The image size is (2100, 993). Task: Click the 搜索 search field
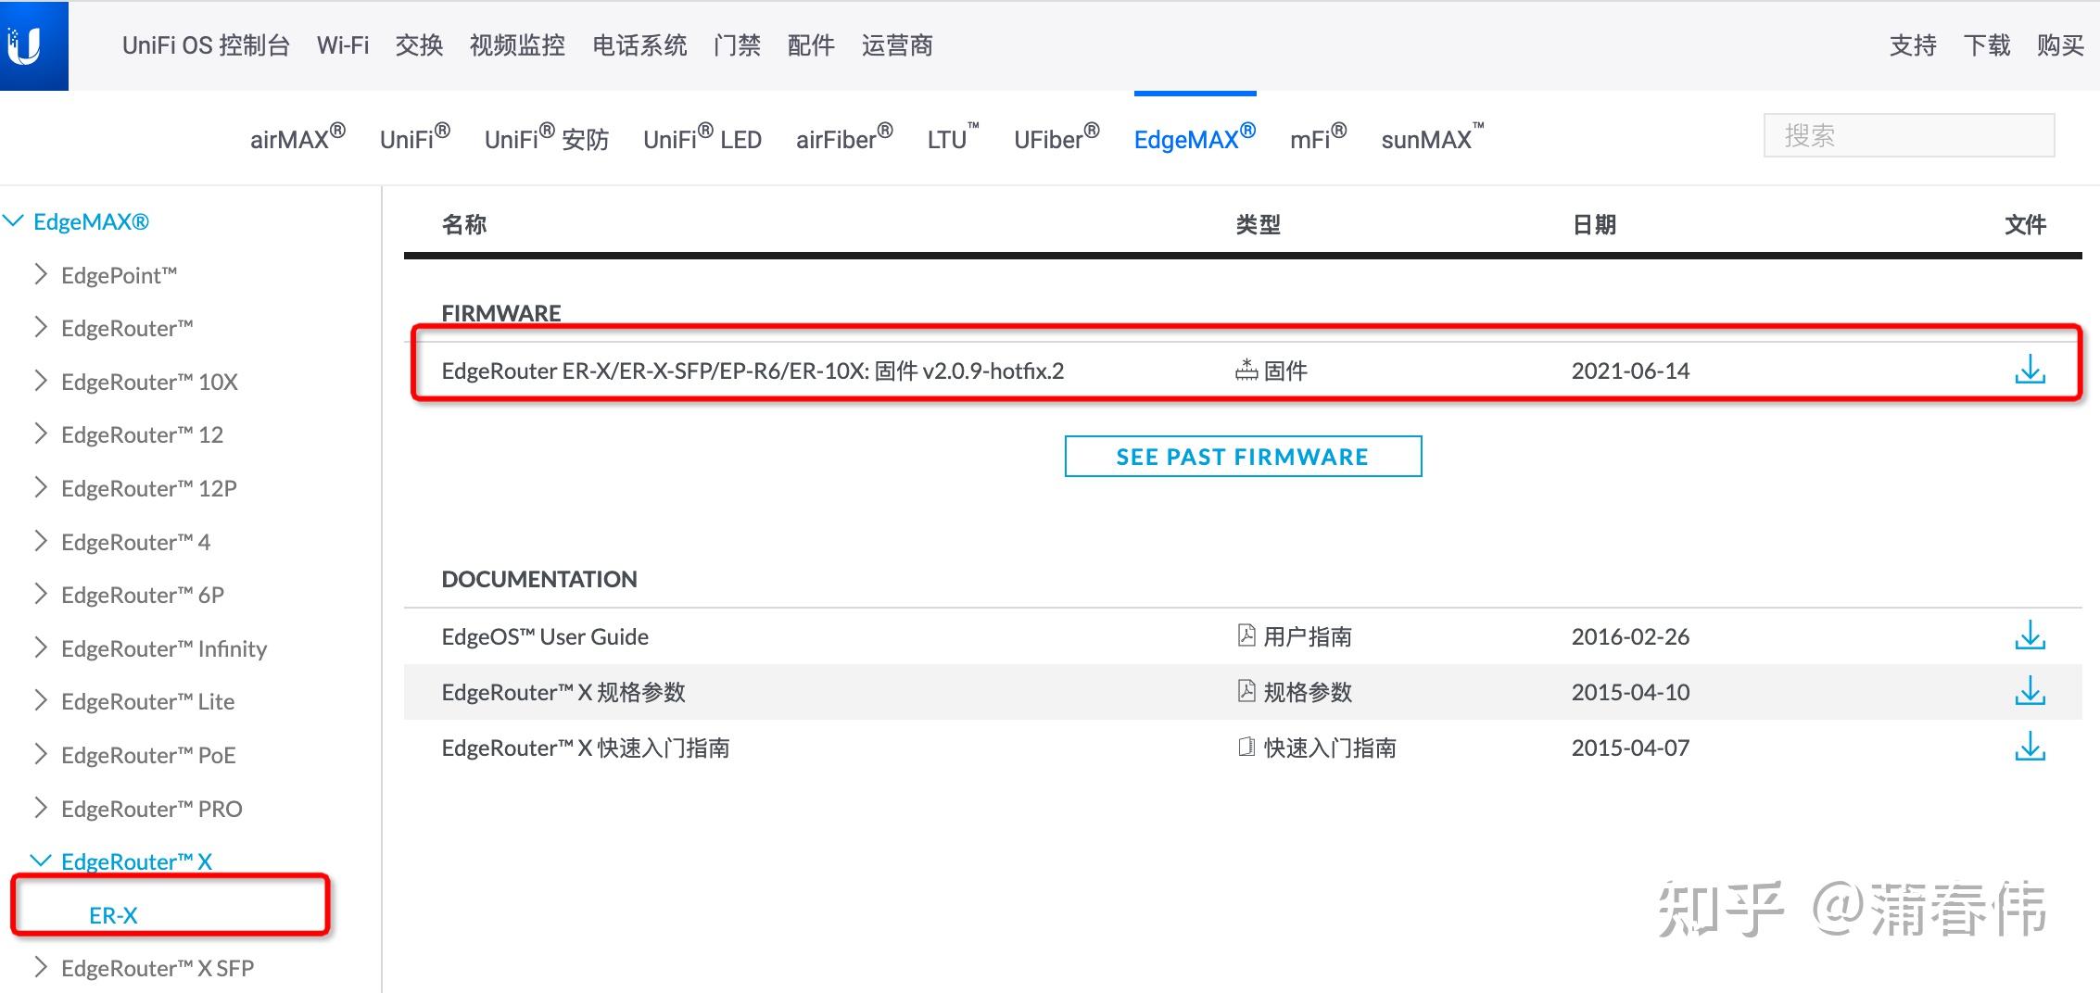[1908, 134]
